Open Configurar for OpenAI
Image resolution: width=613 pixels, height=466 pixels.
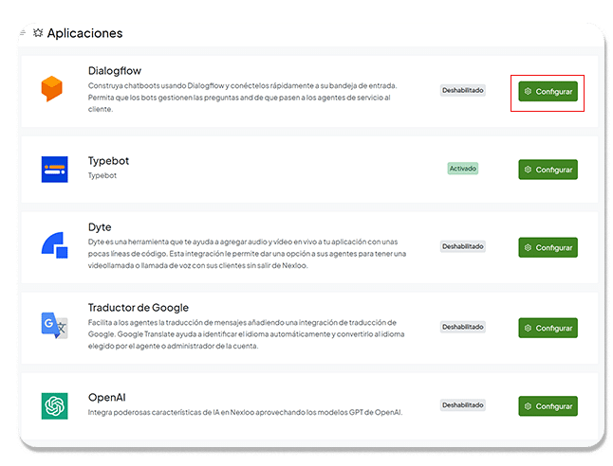pyautogui.click(x=548, y=406)
